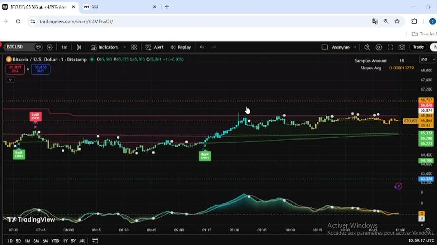Click the purple go-to-realtime icon on chart
Viewport: 437px width, 245px height.
[398, 186]
